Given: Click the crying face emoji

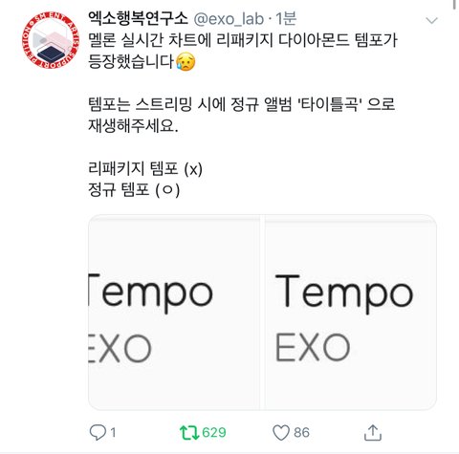Looking at the screenshot, I should (186, 61).
